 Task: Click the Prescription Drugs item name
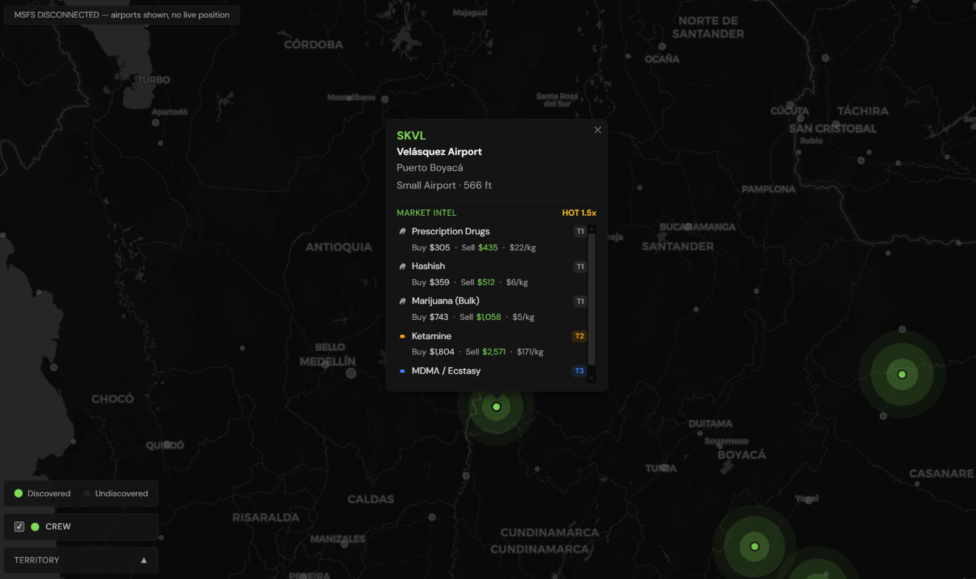450,232
